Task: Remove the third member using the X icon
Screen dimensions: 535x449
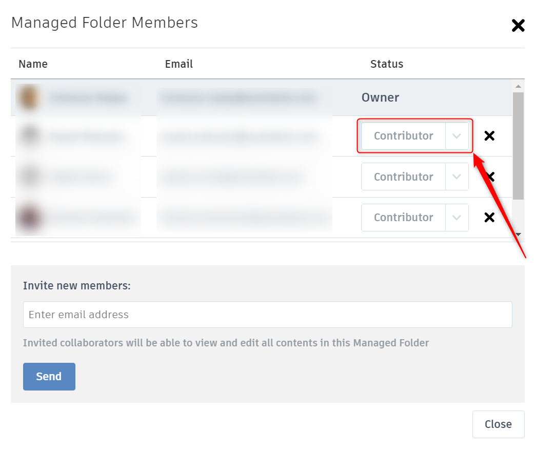Action: pos(489,177)
